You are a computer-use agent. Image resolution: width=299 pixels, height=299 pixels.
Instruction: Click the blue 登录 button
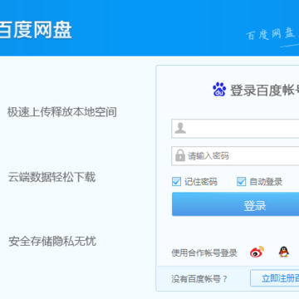[x=235, y=204]
